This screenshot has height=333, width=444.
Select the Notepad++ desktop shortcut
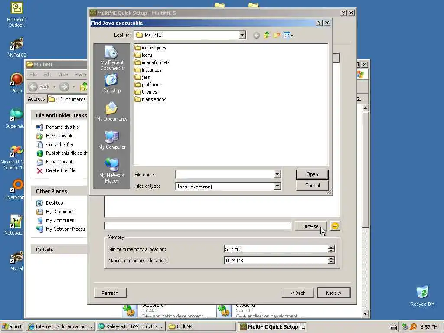(x=14, y=225)
